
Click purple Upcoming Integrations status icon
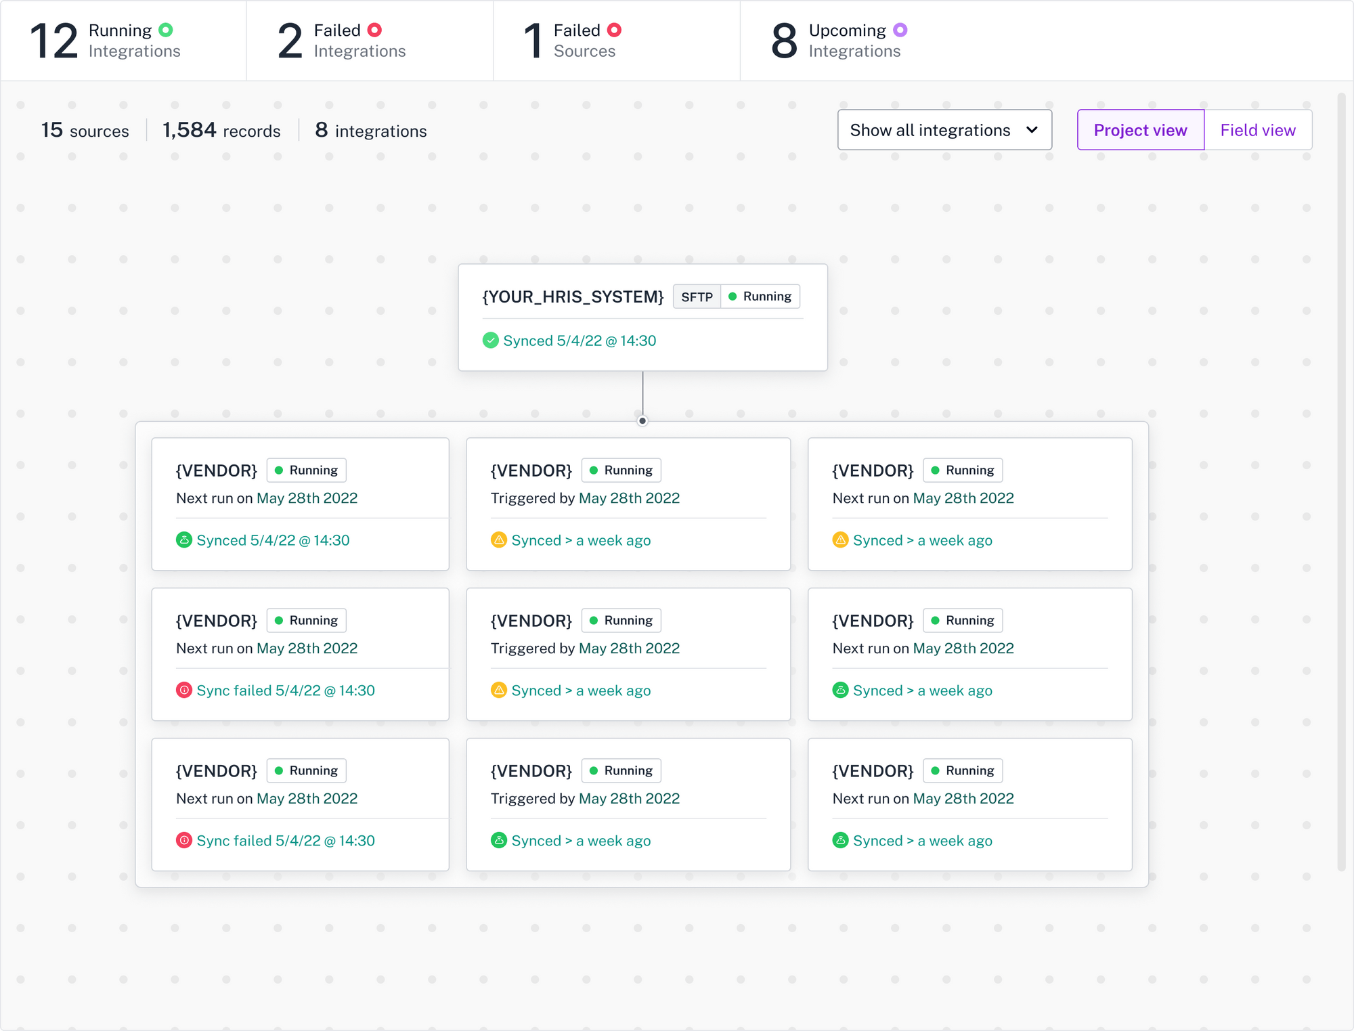[x=900, y=30]
